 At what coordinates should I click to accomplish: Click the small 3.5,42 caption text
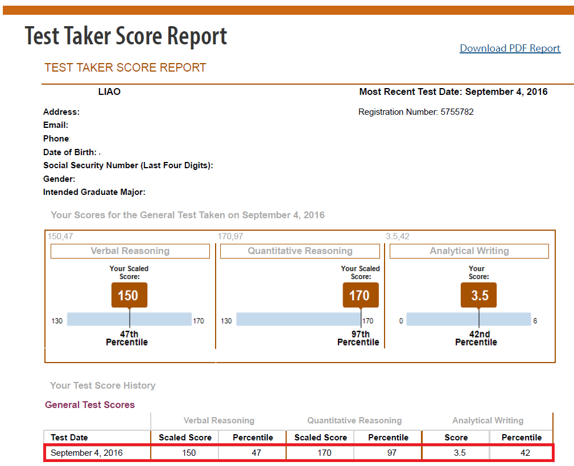coord(398,236)
